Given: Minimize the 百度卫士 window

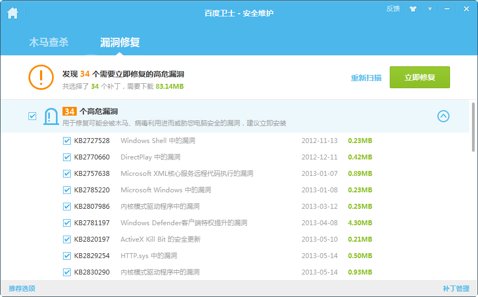Looking at the screenshot, I should [447, 9].
